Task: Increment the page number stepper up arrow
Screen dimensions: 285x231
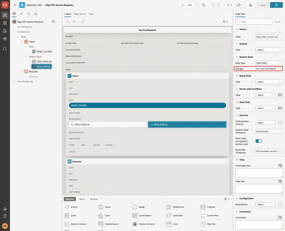Action: pos(195,4)
